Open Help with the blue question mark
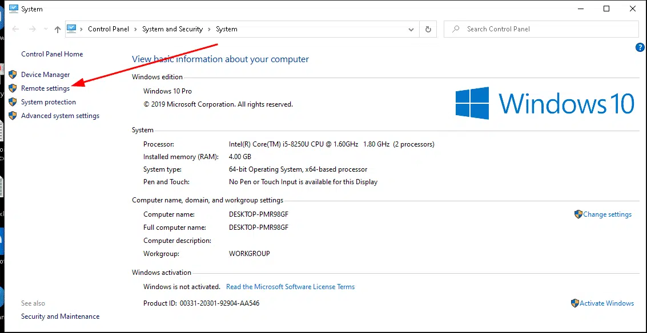 click(x=640, y=47)
